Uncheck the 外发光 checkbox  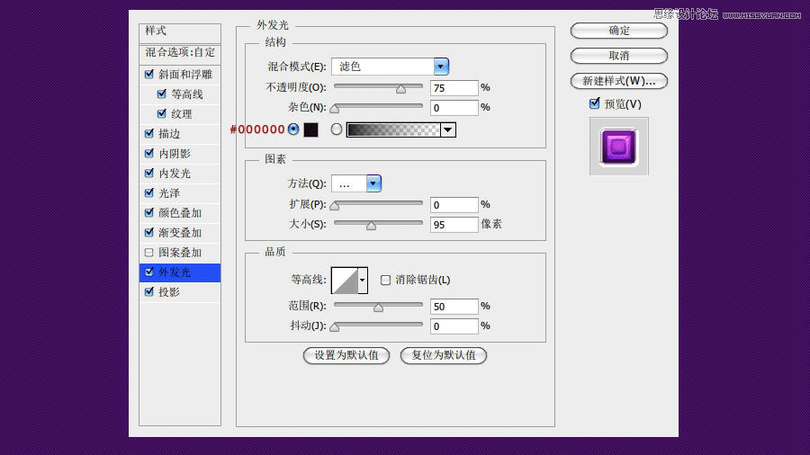click(149, 272)
